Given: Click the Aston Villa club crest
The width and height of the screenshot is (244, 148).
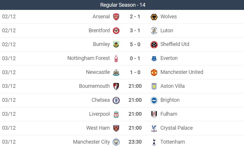Looking at the screenshot, I should 154,86.
